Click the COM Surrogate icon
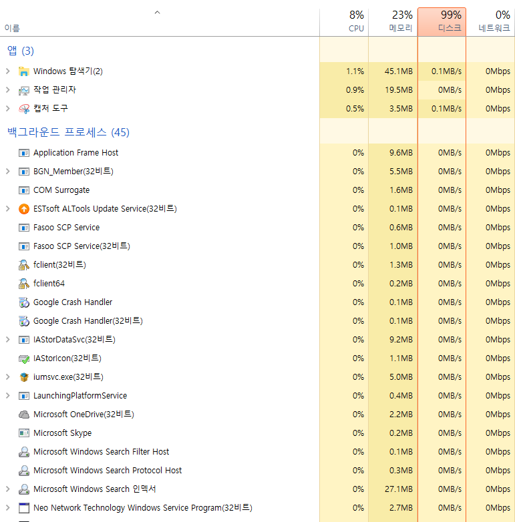Viewport: 515px width, 522px height. (x=23, y=190)
